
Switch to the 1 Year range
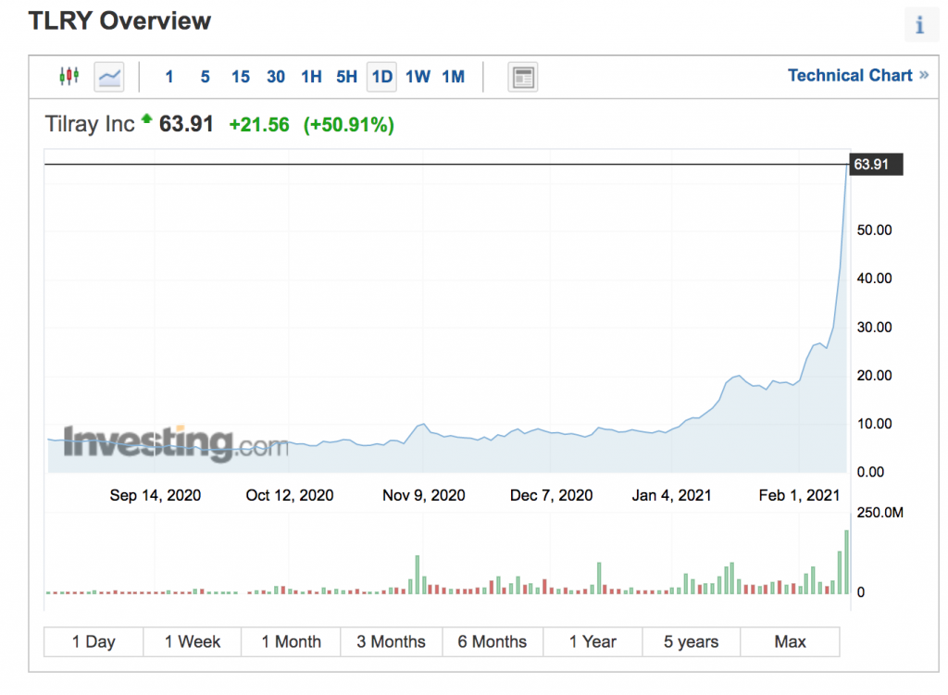[x=592, y=642]
